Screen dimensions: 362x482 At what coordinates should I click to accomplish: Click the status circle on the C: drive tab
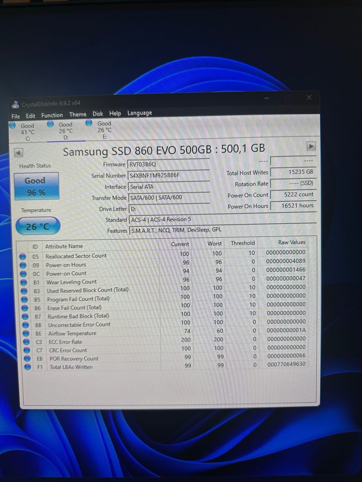tap(12, 125)
